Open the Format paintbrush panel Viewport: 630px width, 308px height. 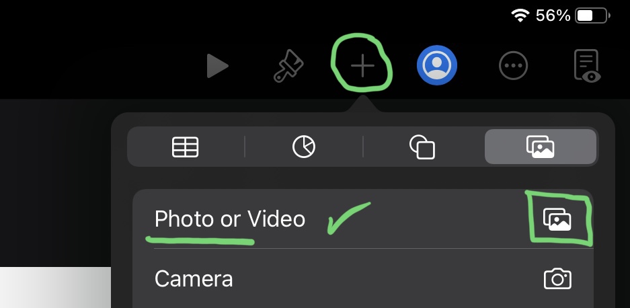tap(288, 66)
